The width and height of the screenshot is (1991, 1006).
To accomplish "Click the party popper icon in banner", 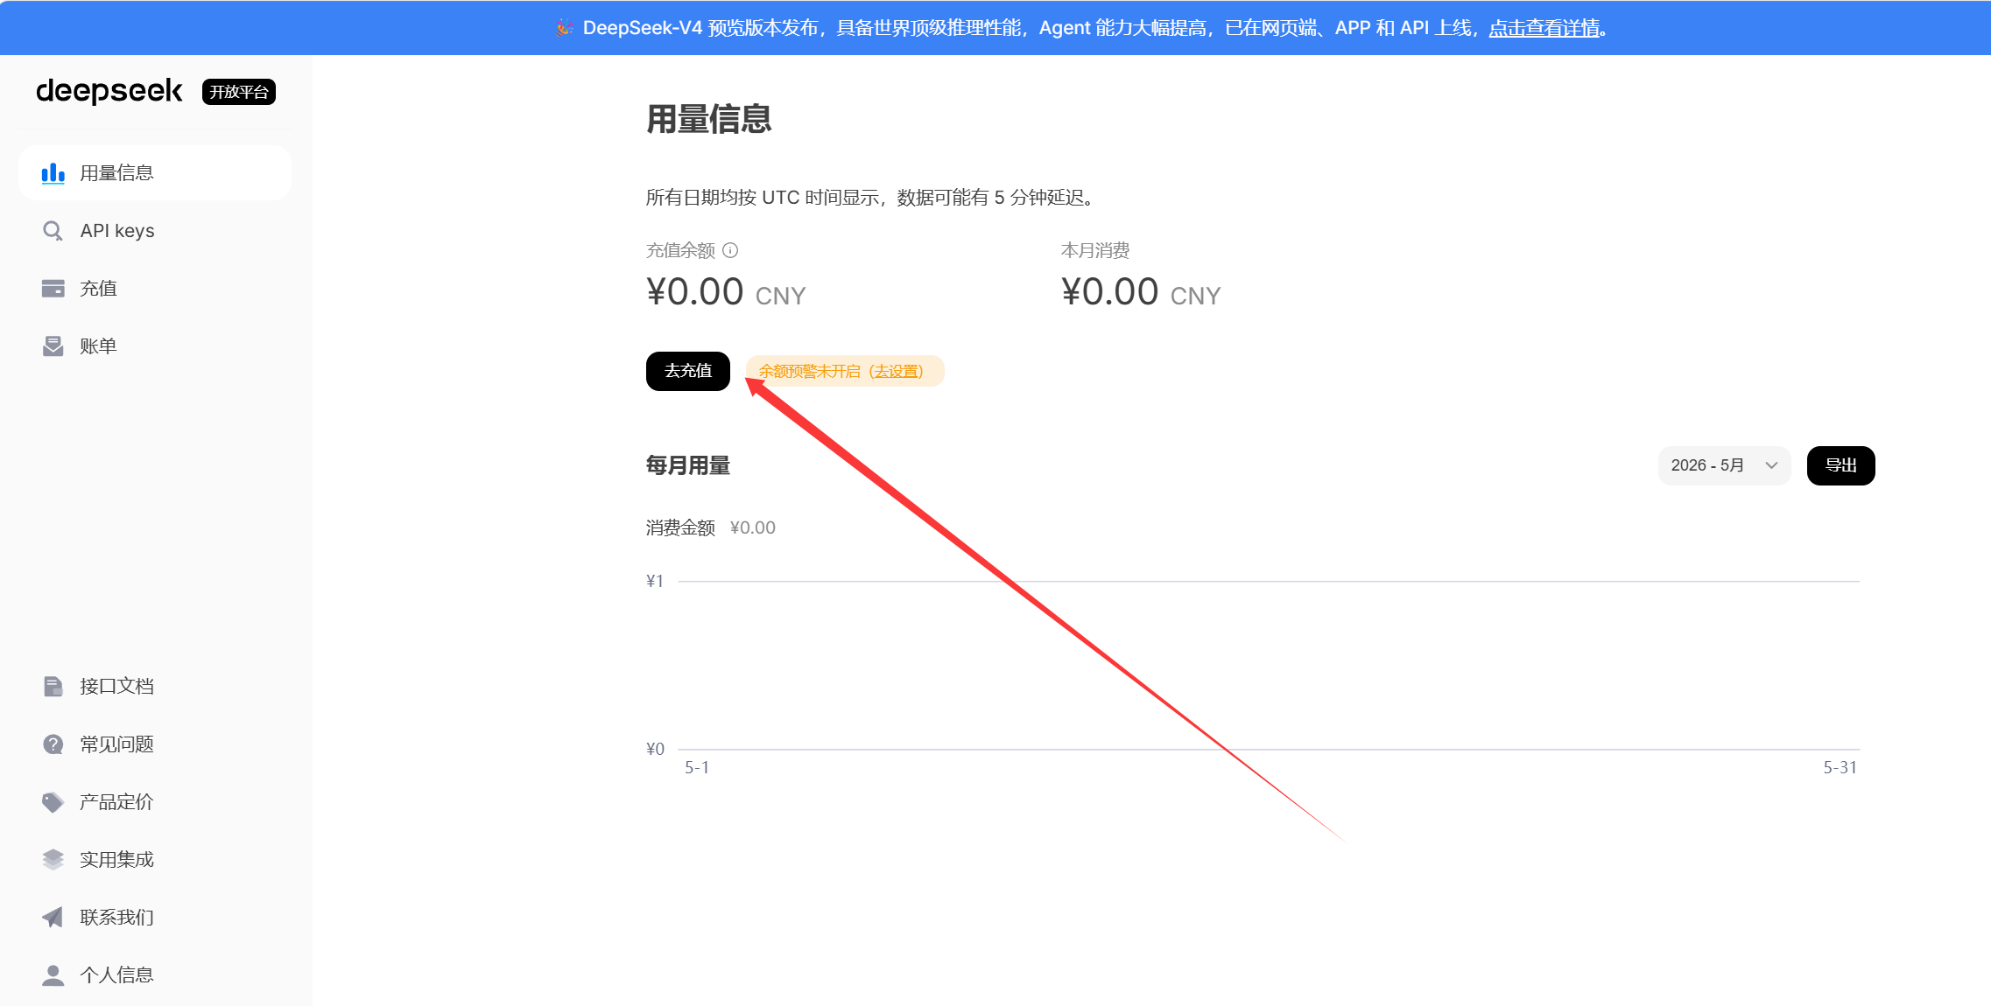I will coord(564,28).
